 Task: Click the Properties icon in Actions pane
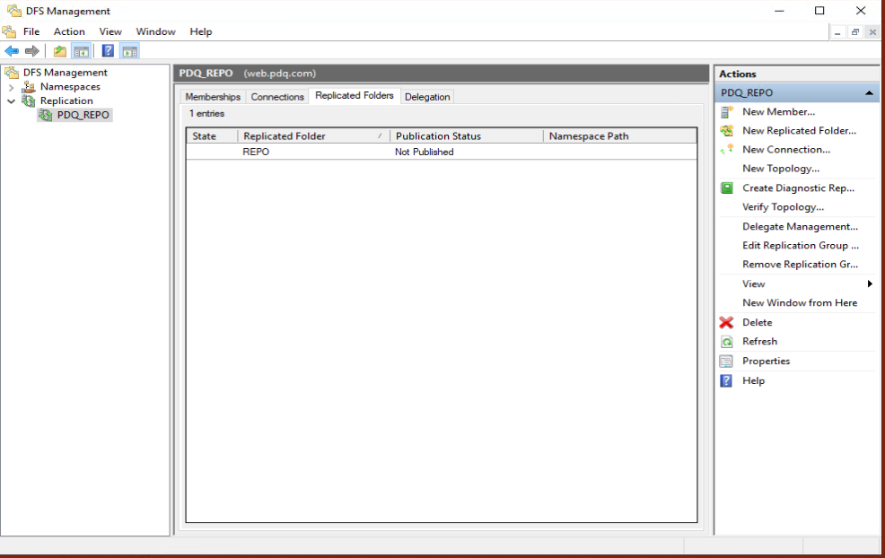tap(726, 362)
